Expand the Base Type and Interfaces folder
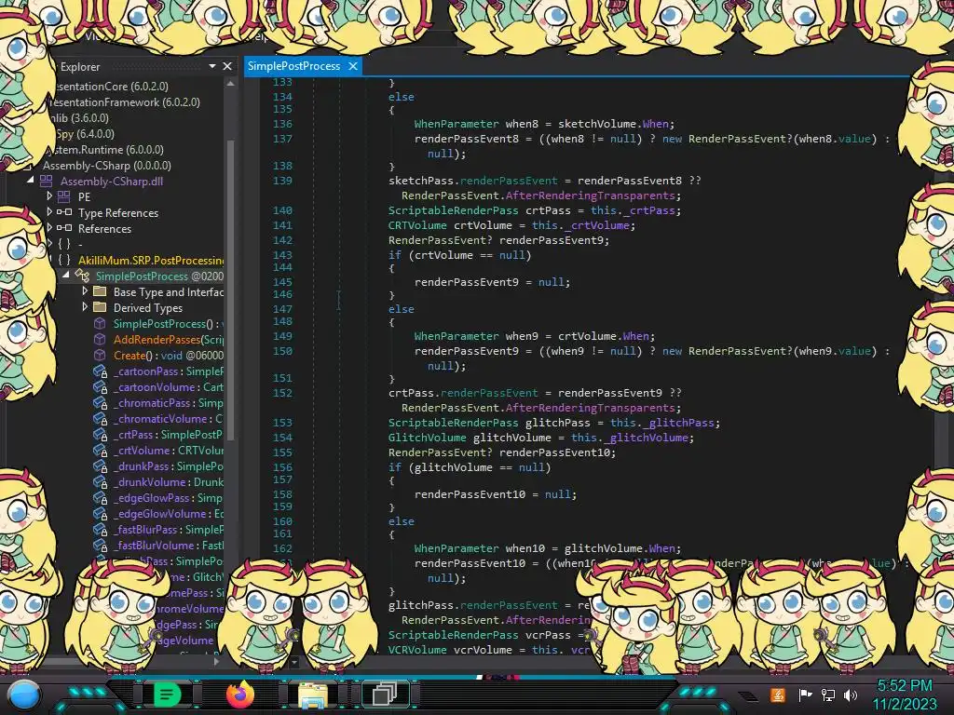 click(x=85, y=291)
